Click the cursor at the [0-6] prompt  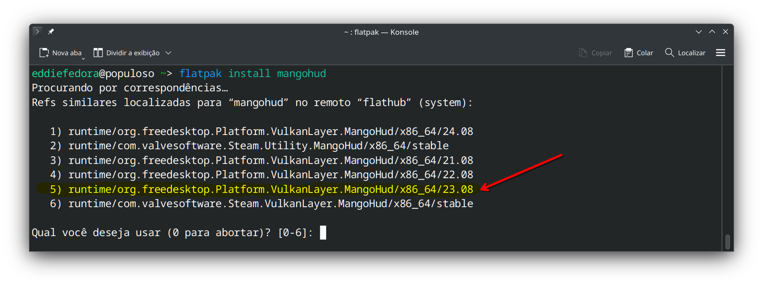(323, 233)
